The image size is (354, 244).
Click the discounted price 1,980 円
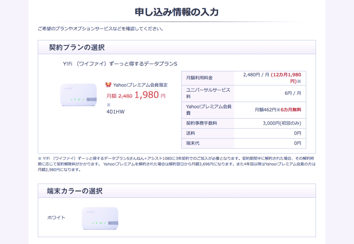(150, 95)
